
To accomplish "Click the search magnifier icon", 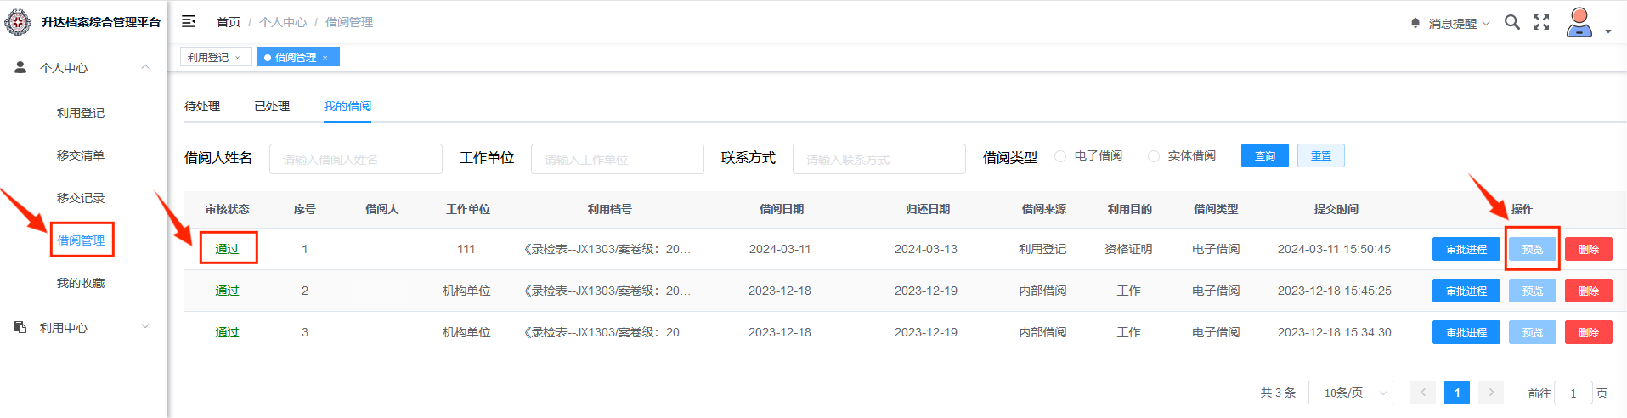I will pos(1511,22).
